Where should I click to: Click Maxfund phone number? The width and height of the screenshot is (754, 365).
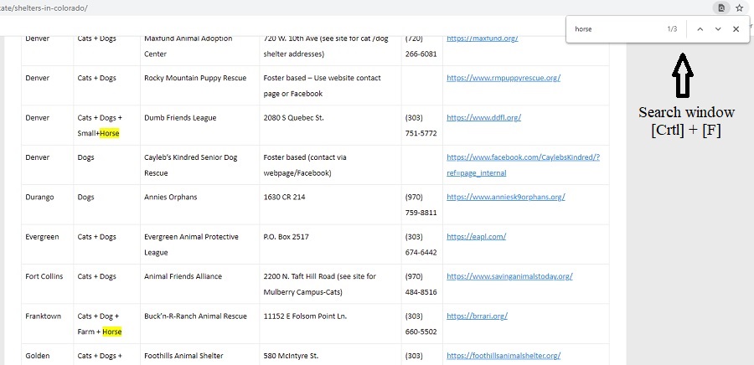(x=421, y=46)
